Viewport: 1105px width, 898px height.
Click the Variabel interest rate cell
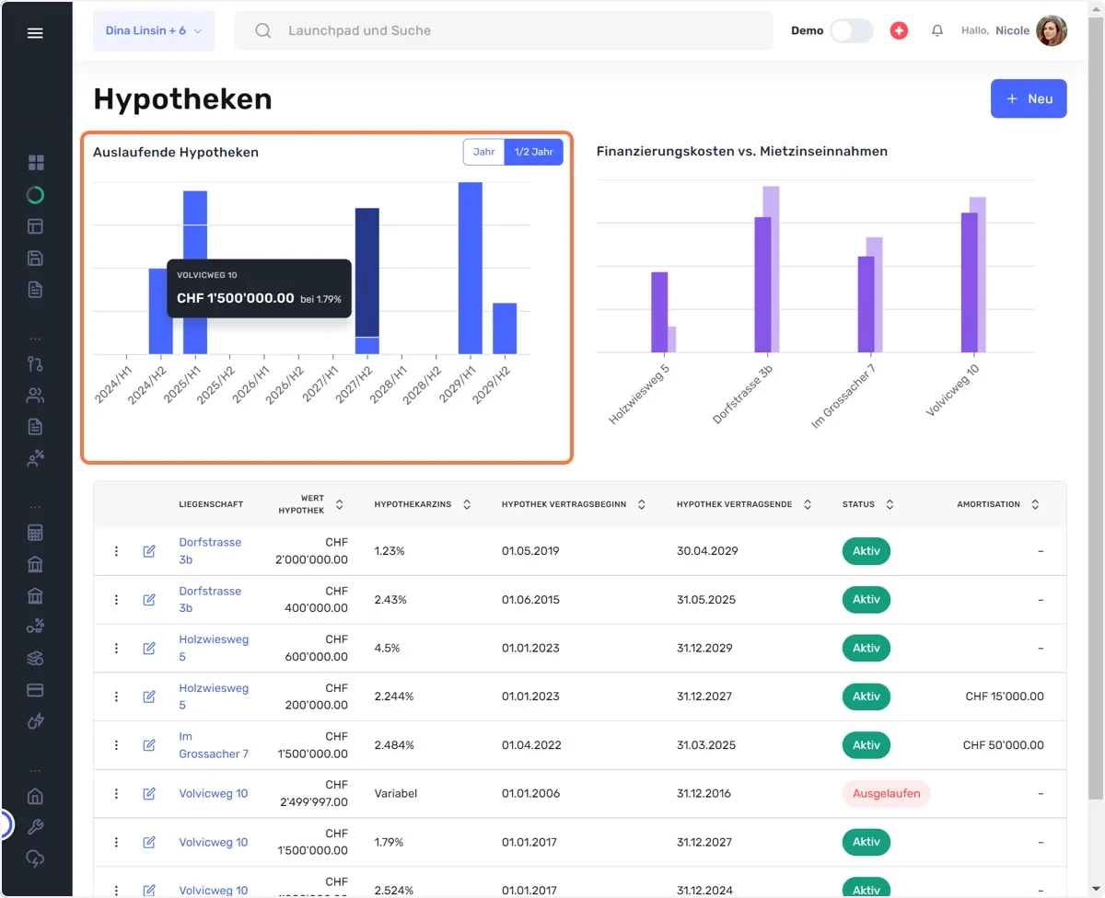point(394,793)
